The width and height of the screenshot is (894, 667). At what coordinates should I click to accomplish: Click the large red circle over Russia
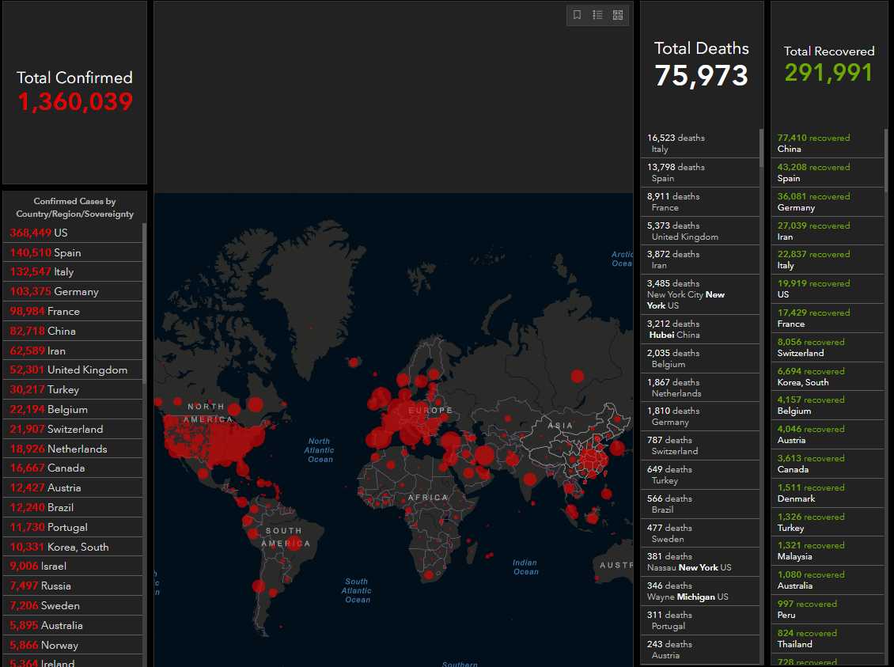coord(578,376)
